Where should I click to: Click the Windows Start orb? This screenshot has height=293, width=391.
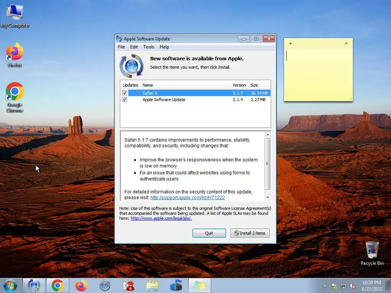click(10, 285)
